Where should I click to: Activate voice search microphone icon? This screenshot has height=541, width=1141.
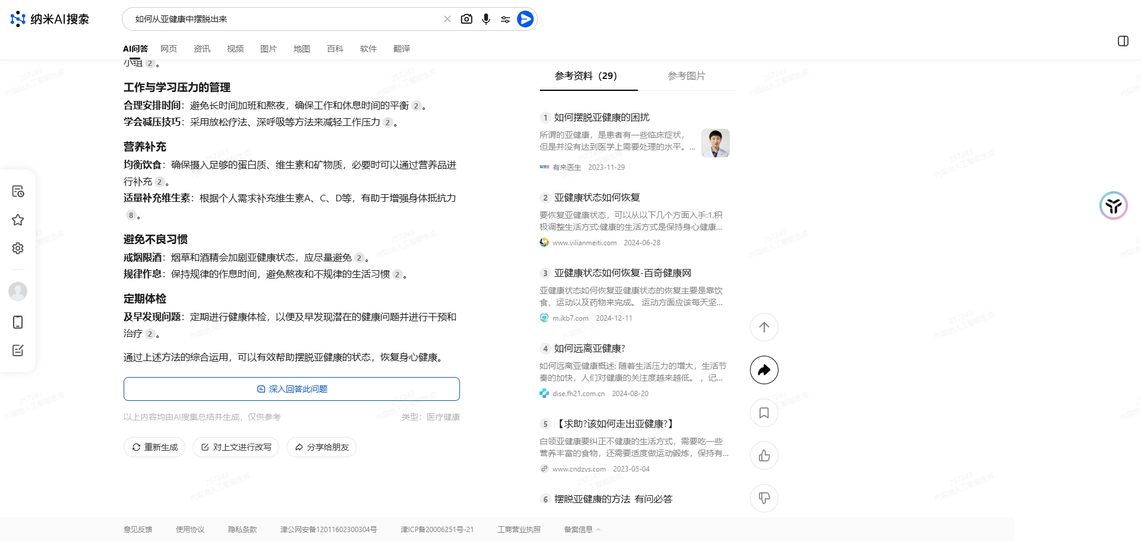coord(486,18)
